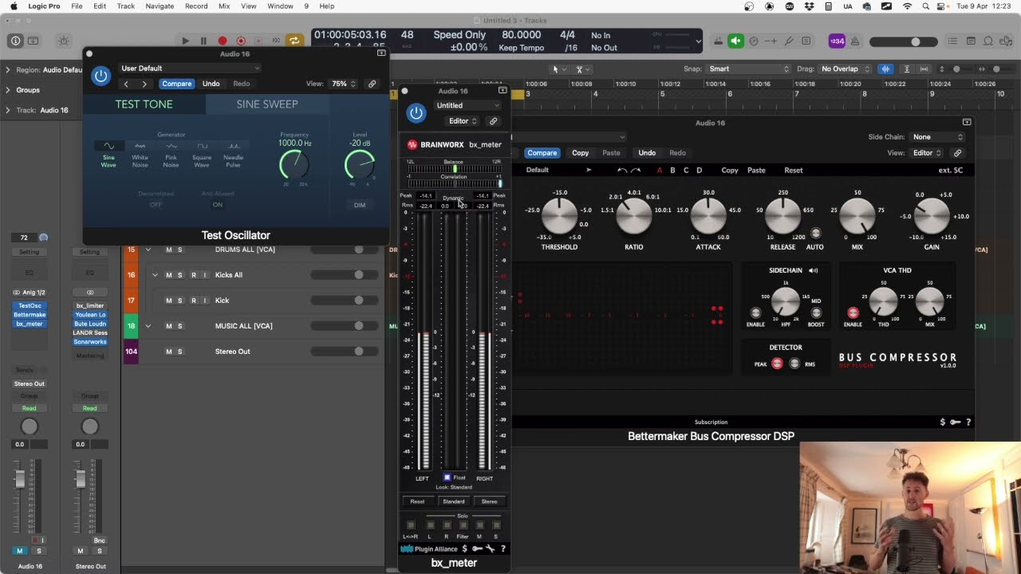
Task: Open the Window menu
Action: [x=280, y=6]
